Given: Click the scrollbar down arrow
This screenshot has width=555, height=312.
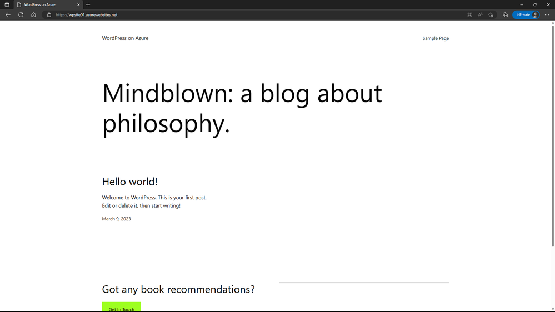Looking at the screenshot, I should coord(553,309).
